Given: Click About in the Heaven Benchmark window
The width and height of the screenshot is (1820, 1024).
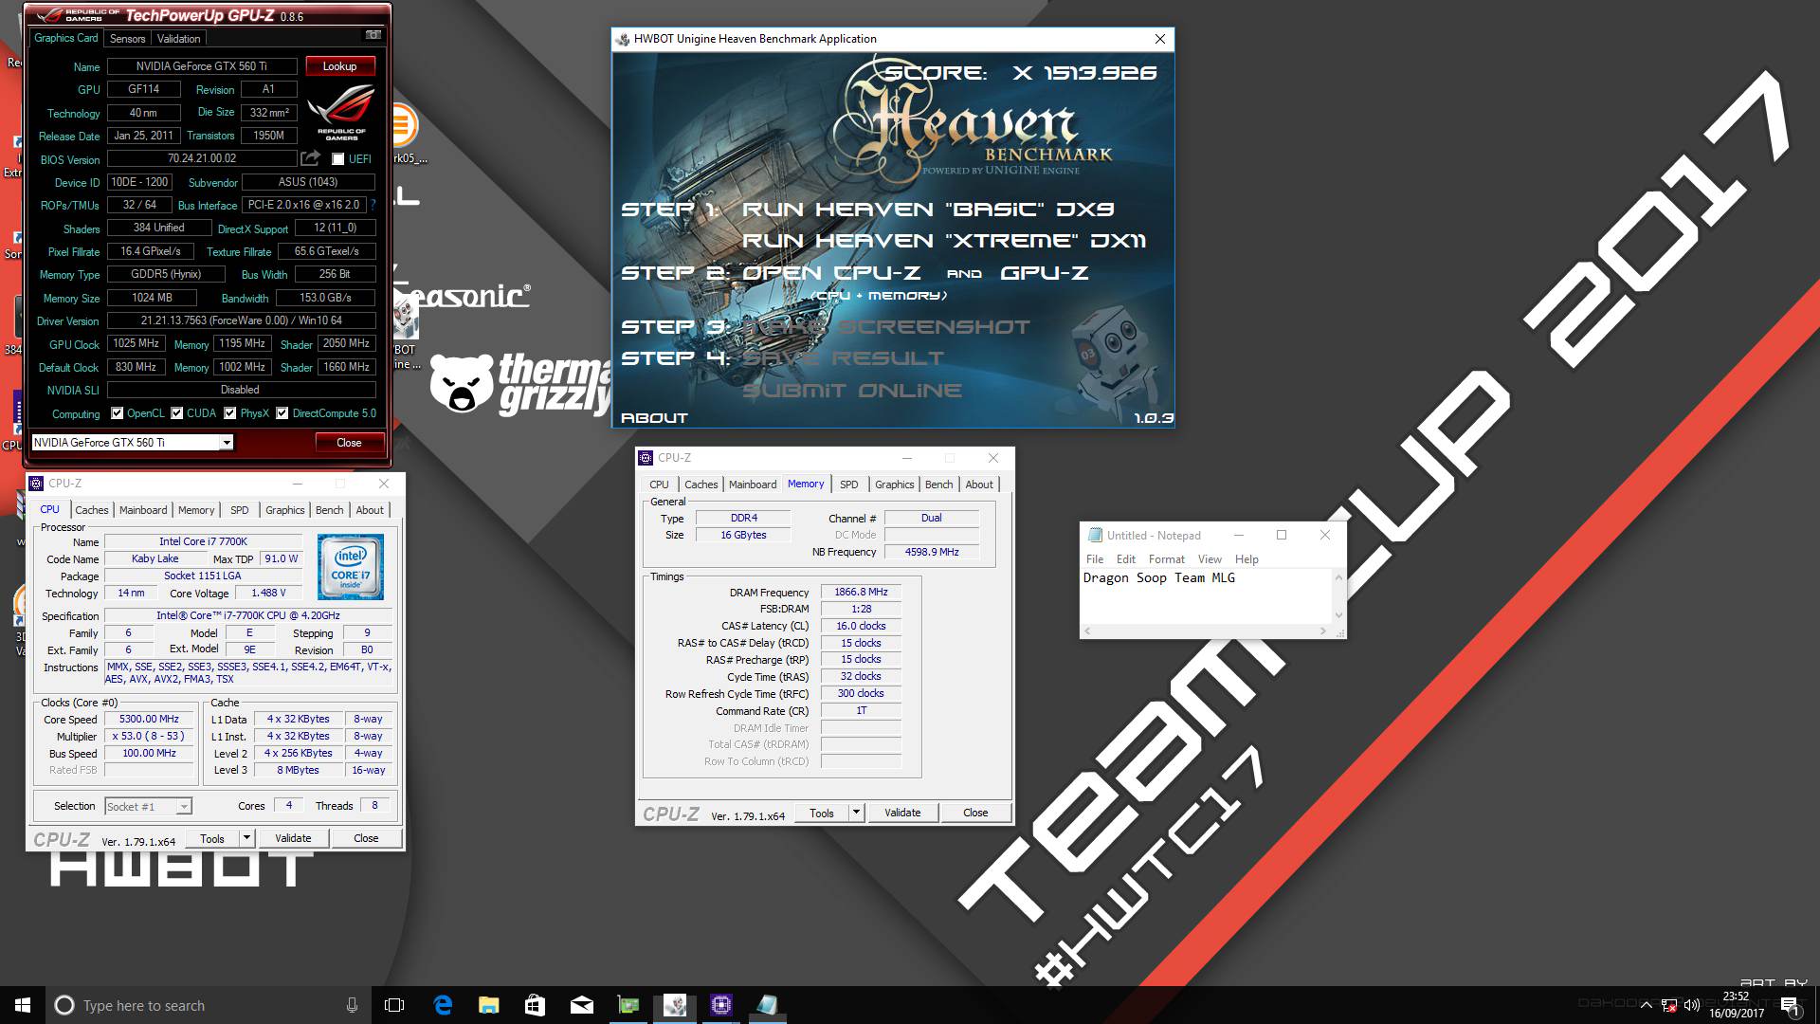Looking at the screenshot, I should click(x=654, y=418).
